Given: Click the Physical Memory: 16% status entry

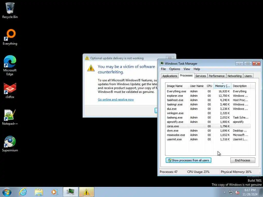Looking at the screenshot, I should pos(236,172).
